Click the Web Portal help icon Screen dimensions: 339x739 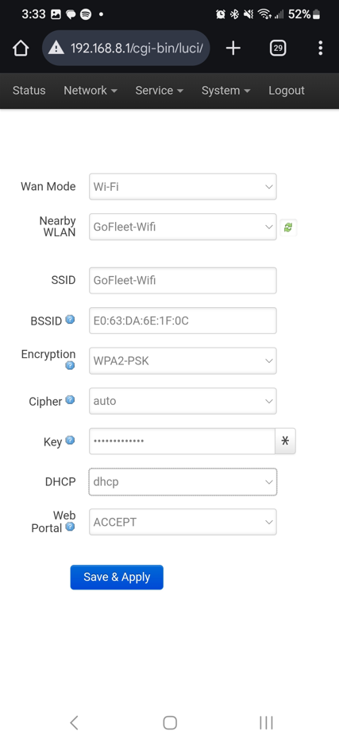70,527
